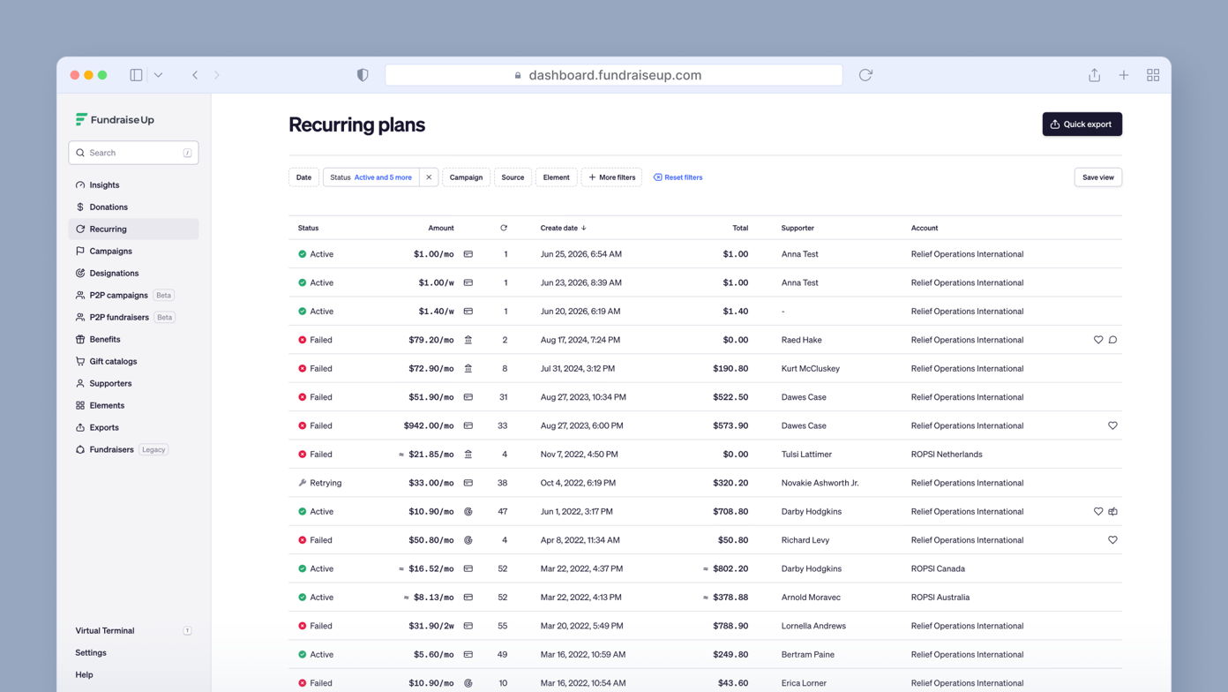This screenshot has height=692, width=1228.
Task: Reload the page with refresh icon
Action: coord(865,75)
